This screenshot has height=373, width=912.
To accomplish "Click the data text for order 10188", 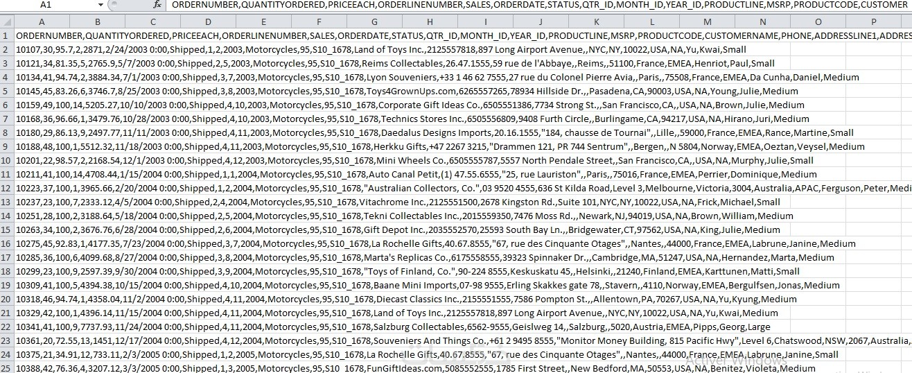I will click(x=440, y=146).
